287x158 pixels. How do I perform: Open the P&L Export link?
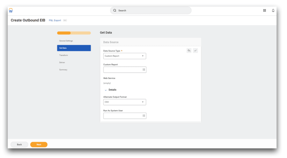pos(55,20)
